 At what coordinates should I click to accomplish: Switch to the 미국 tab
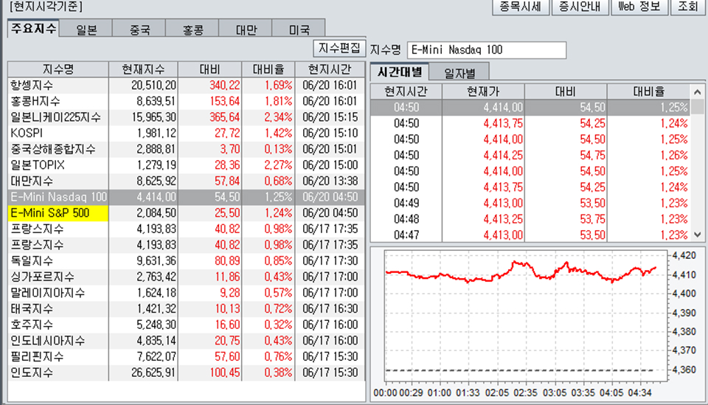point(299,30)
